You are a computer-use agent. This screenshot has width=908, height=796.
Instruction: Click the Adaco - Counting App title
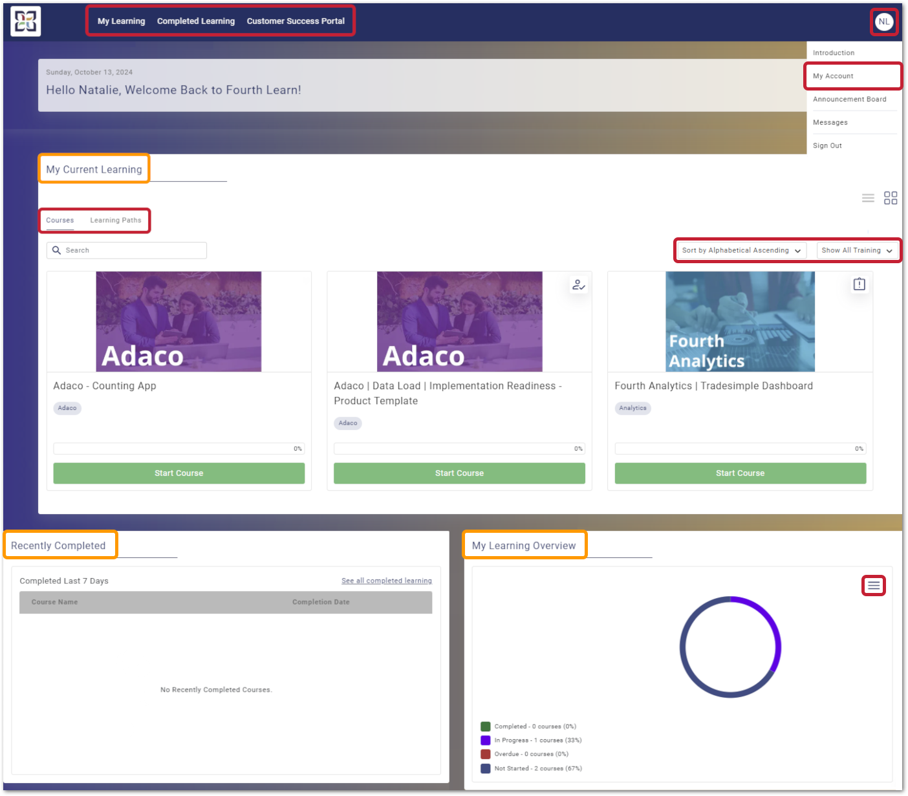[x=105, y=386]
